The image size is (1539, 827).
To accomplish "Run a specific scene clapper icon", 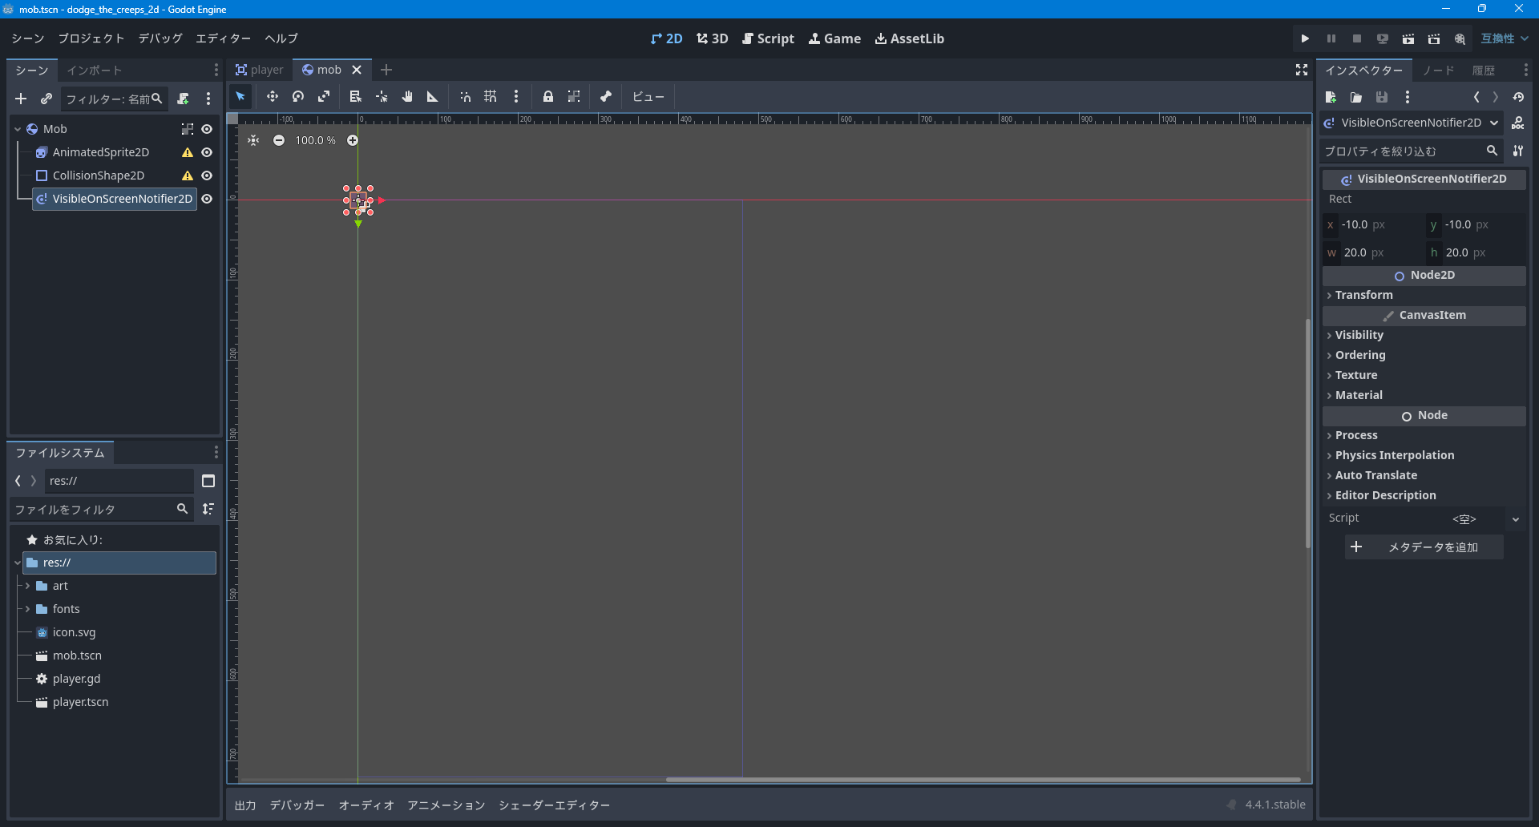I will 1434,38.
